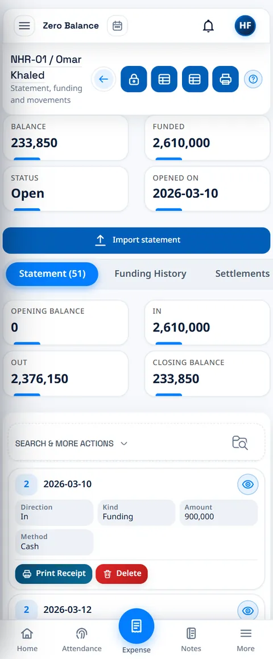Click the Balance 233,850 card

[65, 138]
